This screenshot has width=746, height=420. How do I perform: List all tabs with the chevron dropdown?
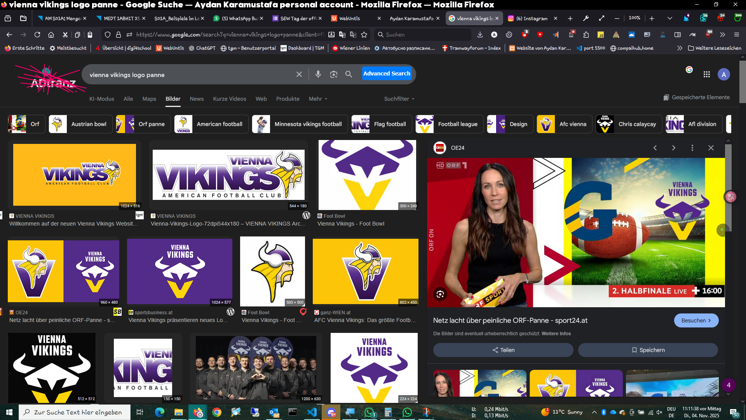tap(670, 18)
